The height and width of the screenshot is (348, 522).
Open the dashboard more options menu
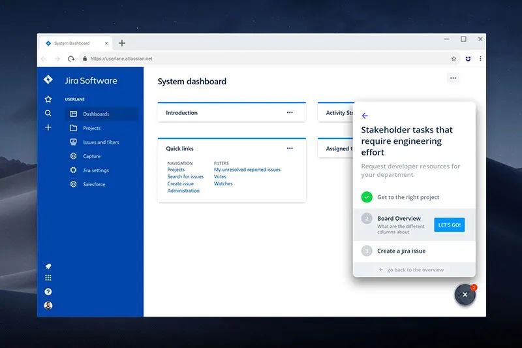(453, 78)
